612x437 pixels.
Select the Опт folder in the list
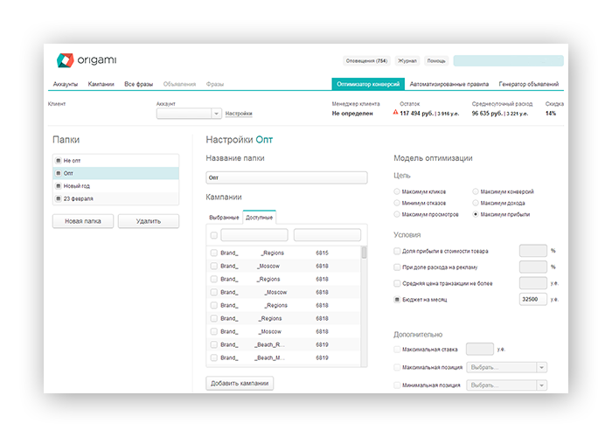[x=116, y=173]
